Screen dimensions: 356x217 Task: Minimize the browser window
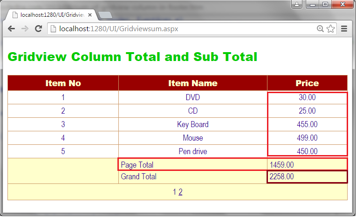coord(313,4)
